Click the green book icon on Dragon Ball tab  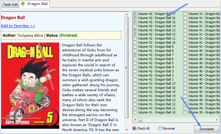(23, 4)
